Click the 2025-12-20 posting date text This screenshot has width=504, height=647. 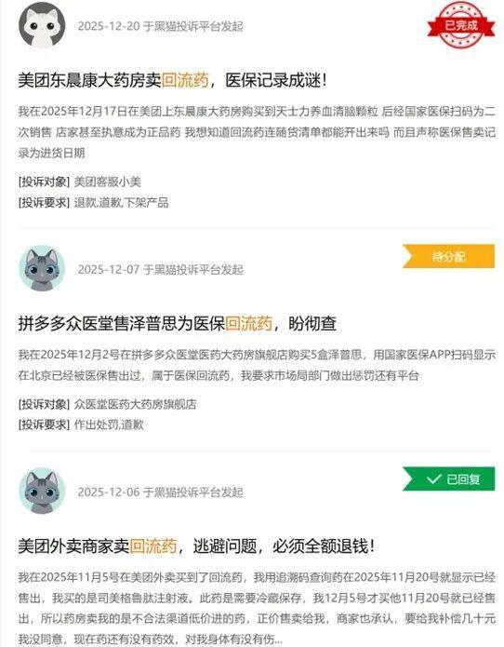click(109, 26)
